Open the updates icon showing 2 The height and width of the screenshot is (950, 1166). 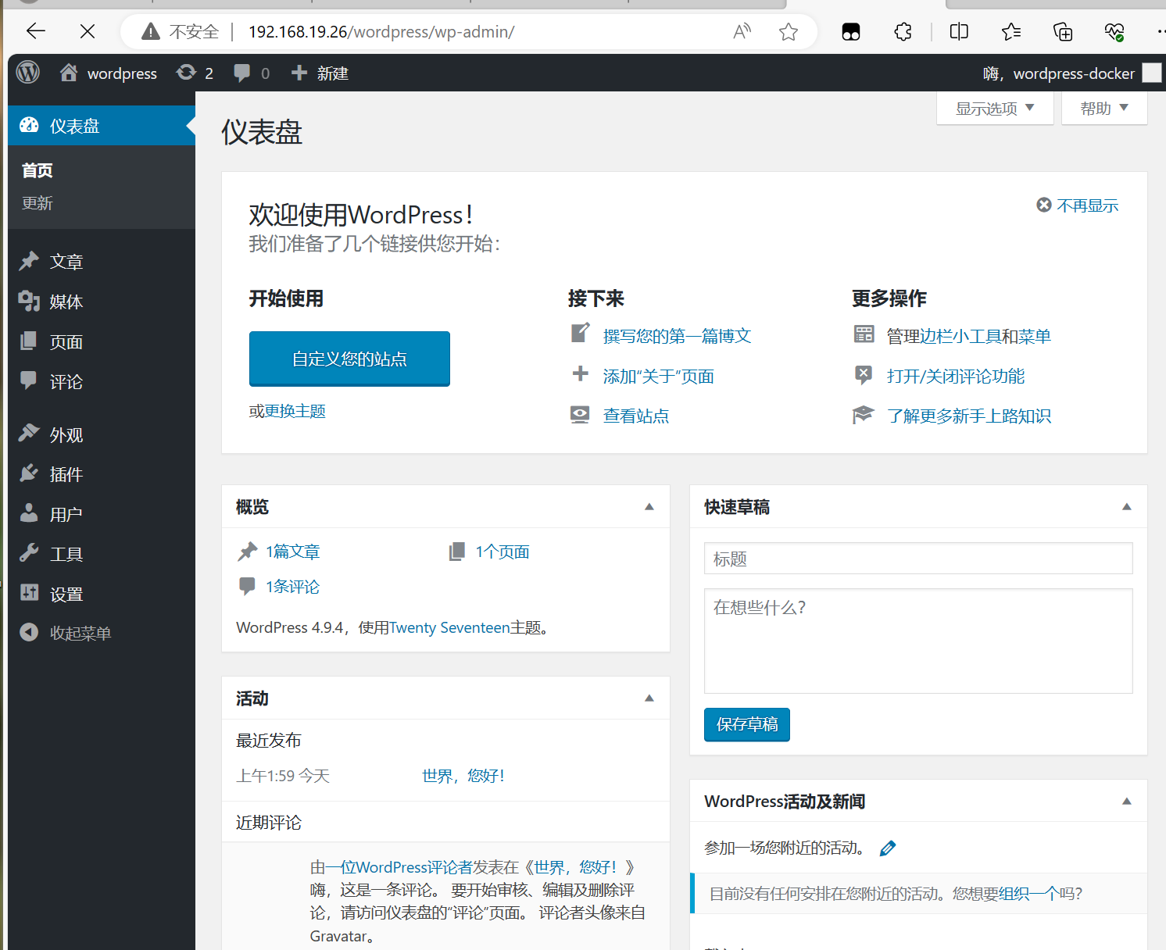point(195,73)
